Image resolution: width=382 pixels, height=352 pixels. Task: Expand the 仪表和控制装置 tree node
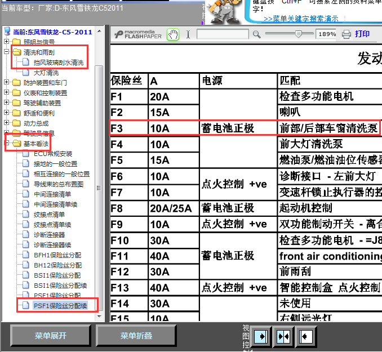point(7,92)
